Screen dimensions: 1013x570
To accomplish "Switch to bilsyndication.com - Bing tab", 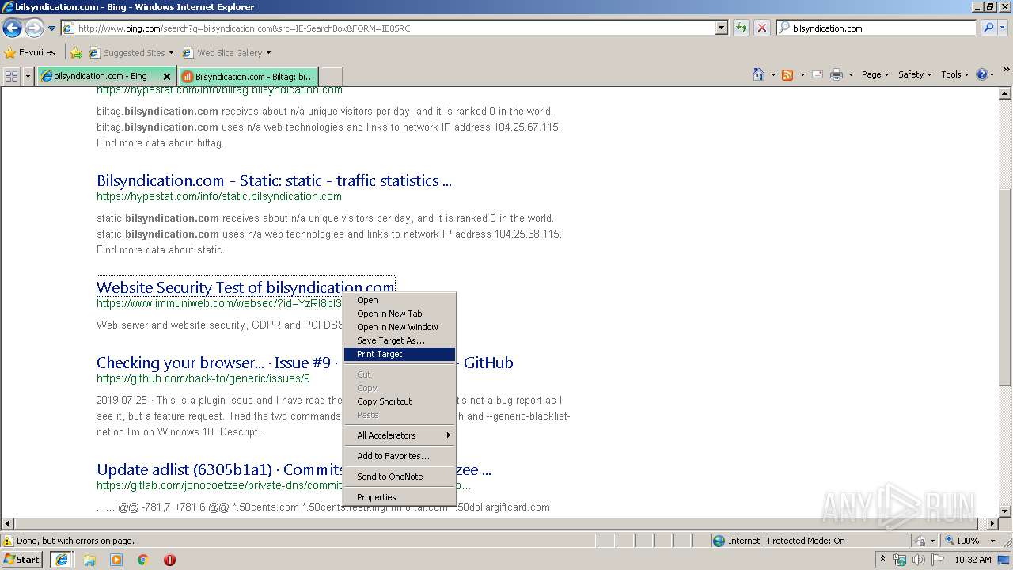I will [99, 76].
